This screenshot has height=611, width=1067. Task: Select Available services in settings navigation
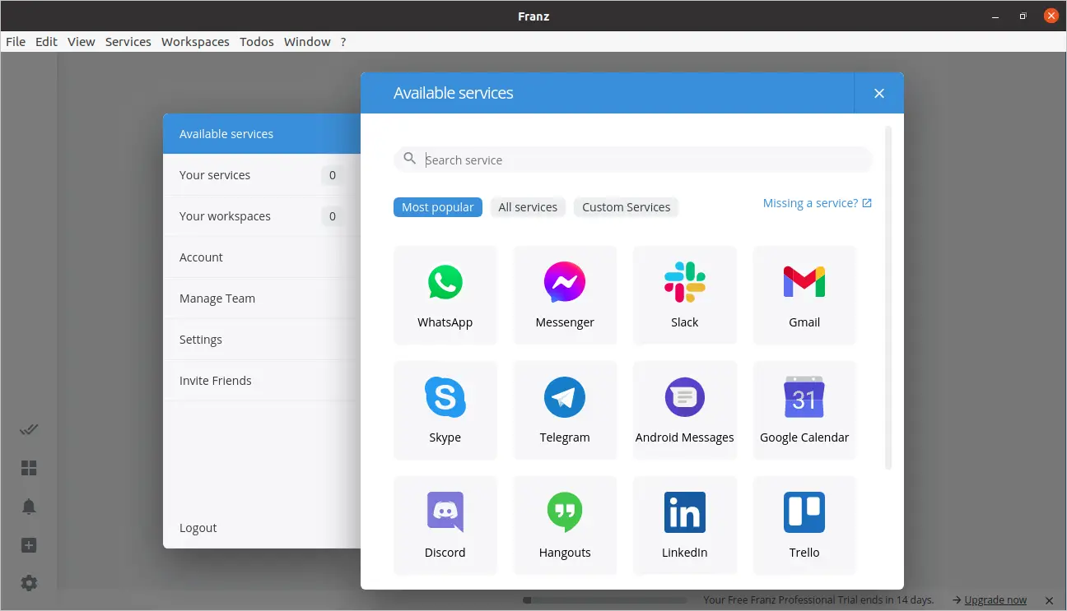(x=262, y=134)
